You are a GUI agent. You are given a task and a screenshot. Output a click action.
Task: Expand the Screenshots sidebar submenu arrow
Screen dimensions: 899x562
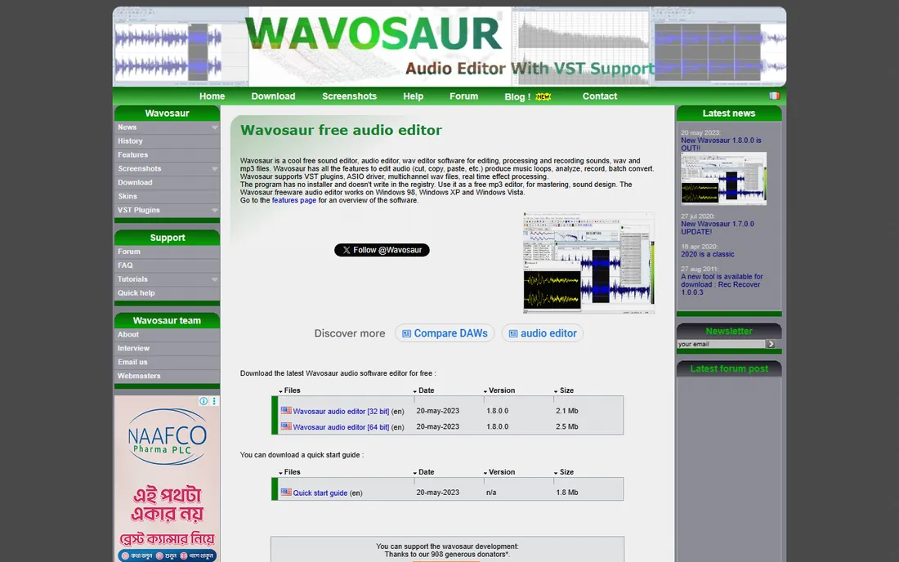pos(214,169)
